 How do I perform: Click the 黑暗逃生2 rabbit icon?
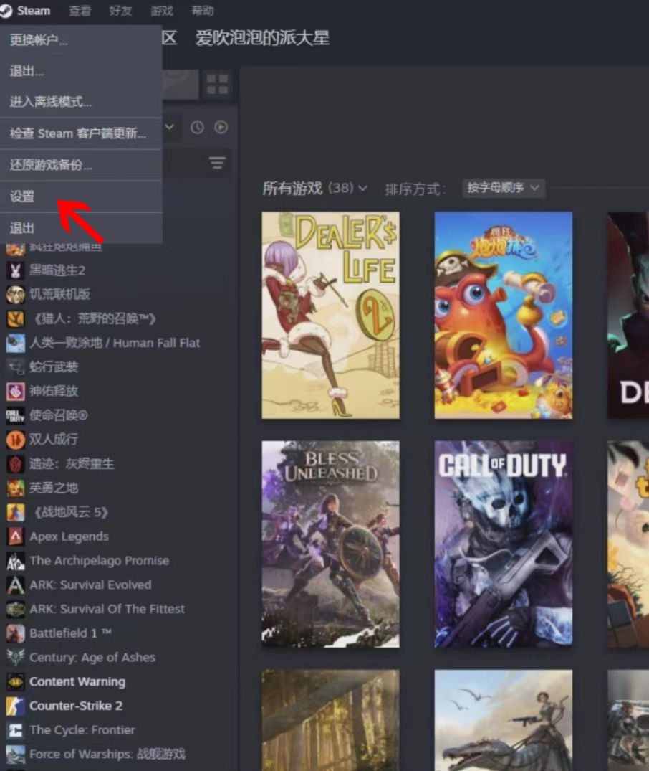click(15, 270)
